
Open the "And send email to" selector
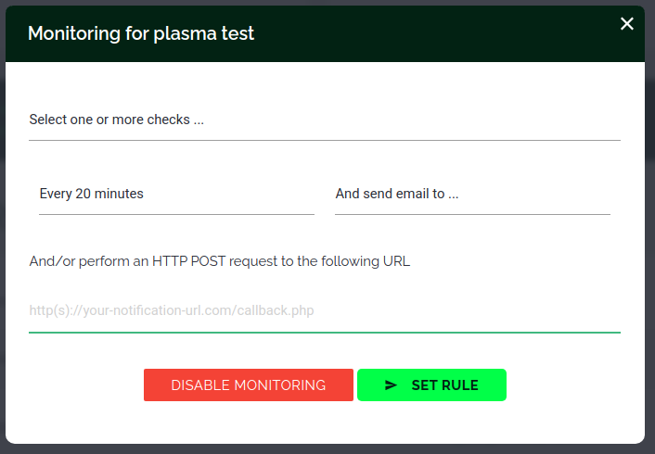click(472, 195)
